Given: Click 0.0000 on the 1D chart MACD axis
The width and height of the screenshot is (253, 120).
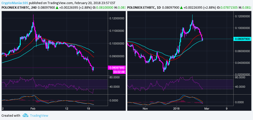Looking at the screenshot, I should (x=239, y=102).
